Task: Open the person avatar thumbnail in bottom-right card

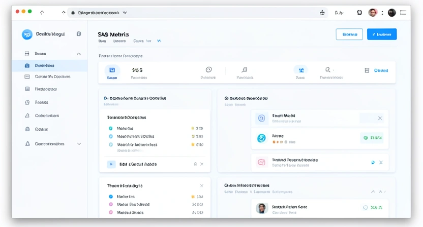Action: [x=262, y=208]
